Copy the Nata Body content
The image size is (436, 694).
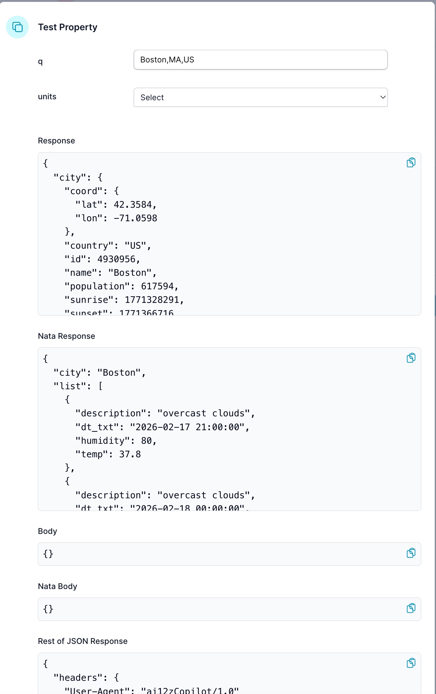[x=411, y=608]
